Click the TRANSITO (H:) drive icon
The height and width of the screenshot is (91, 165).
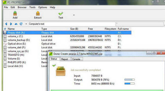click(x=5, y=55)
